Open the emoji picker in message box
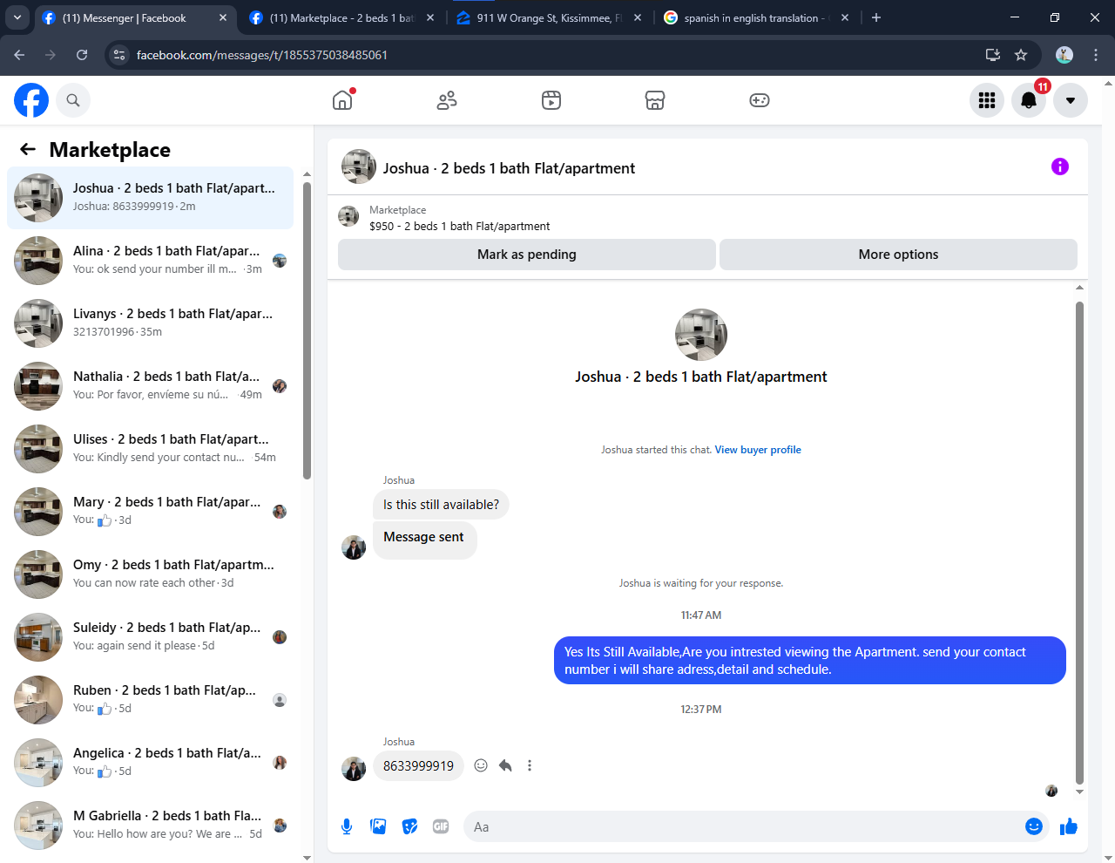Image resolution: width=1115 pixels, height=863 pixels. pyautogui.click(x=1034, y=826)
